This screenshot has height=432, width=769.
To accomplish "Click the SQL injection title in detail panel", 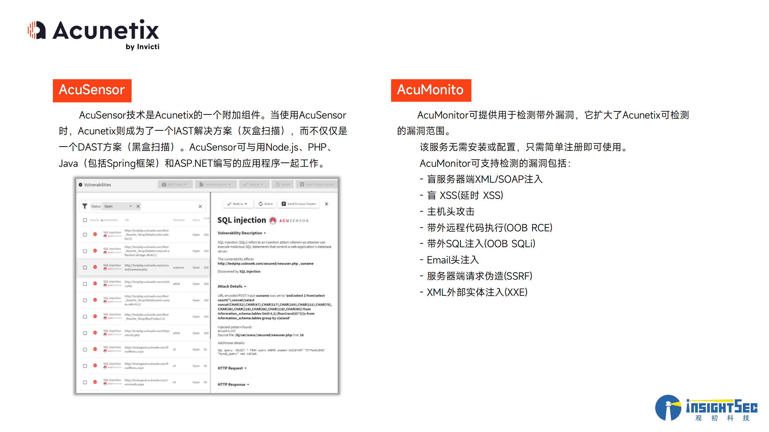I will pyautogui.click(x=242, y=220).
